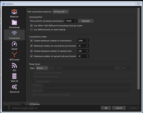143x113 pixels.
Task: Toggle UPnP / NAT-PMP port forwarding checkbox
Action: coord(31,26)
